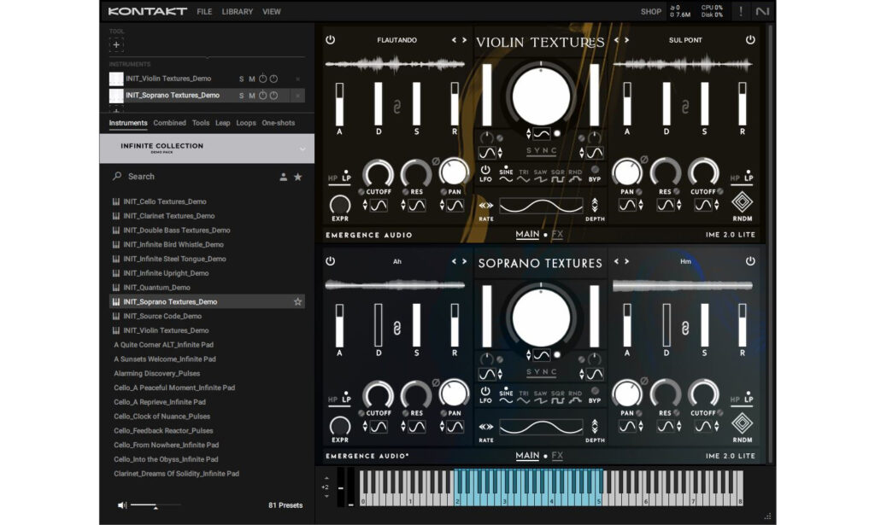
Task: Switch to the Combined tab
Action: point(170,123)
